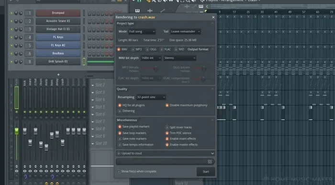
Task: Open the FLAC bit depth dropdown
Action: [151, 78]
